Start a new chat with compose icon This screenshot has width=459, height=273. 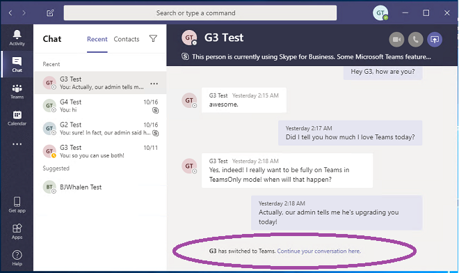pos(50,13)
